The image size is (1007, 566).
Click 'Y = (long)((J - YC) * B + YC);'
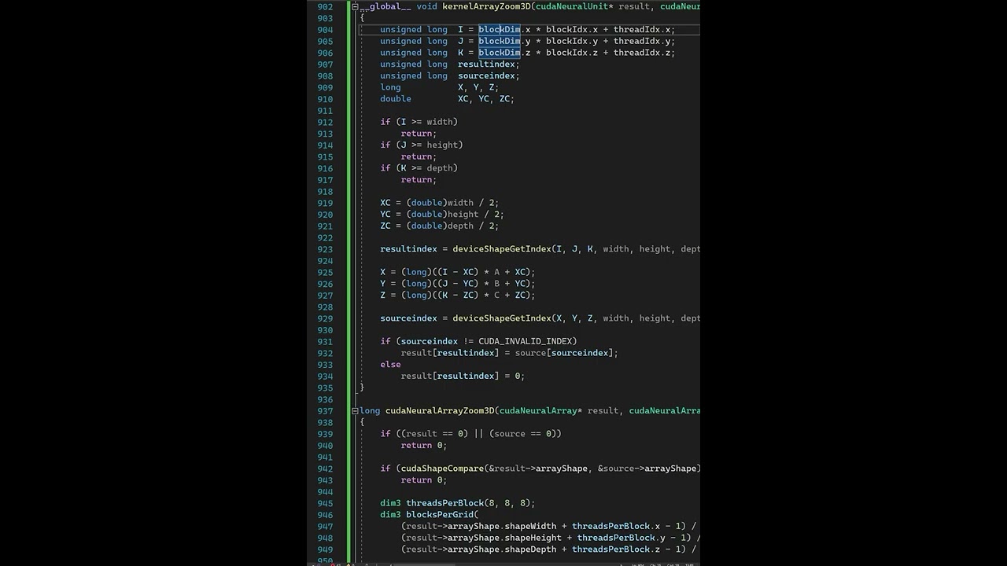(458, 284)
